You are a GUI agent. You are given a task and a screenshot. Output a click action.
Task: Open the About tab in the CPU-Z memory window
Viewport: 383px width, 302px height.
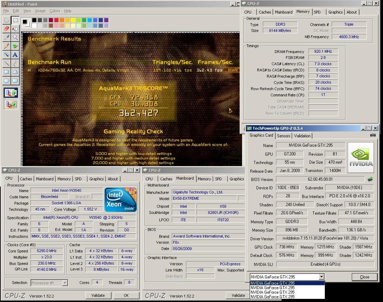coord(351,12)
